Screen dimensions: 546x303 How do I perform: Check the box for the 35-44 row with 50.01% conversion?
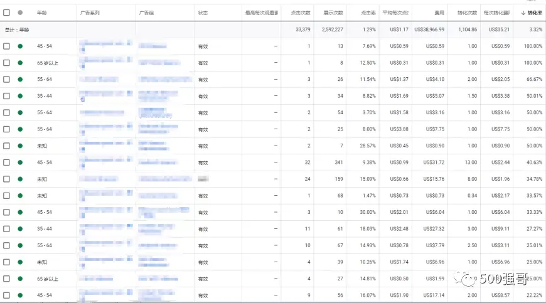click(x=6, y=96)
